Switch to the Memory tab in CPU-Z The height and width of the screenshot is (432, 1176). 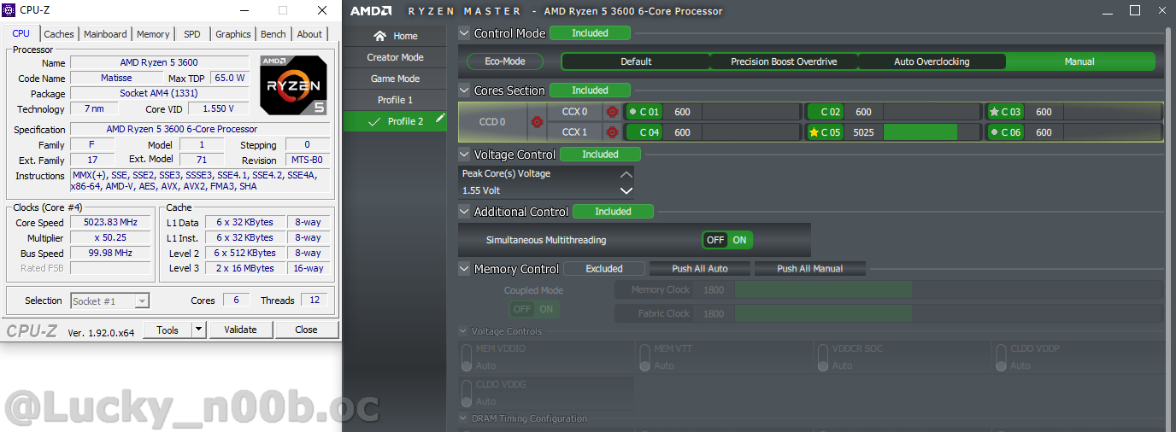coord(153,34)
